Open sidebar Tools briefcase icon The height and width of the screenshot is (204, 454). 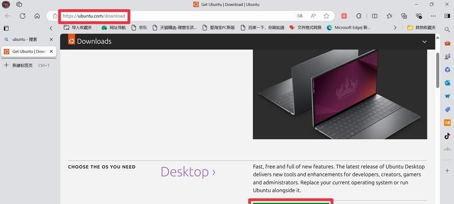click(447, 43)
